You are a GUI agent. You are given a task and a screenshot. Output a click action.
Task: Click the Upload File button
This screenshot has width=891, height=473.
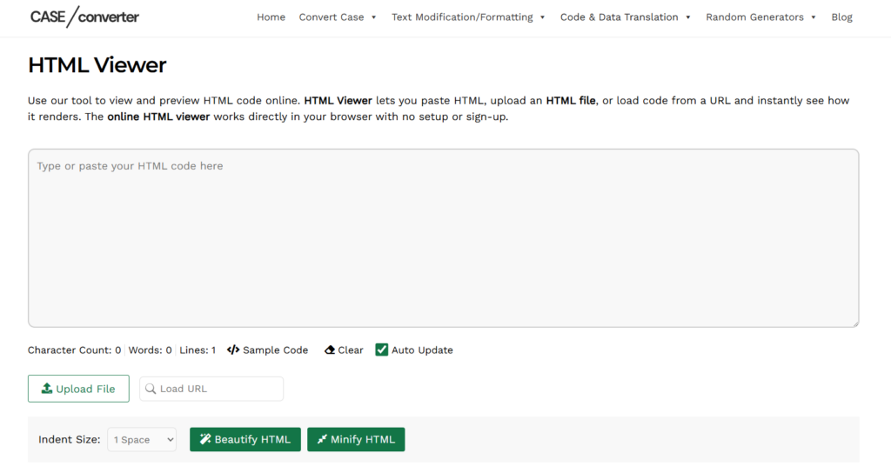pos(78,389)
